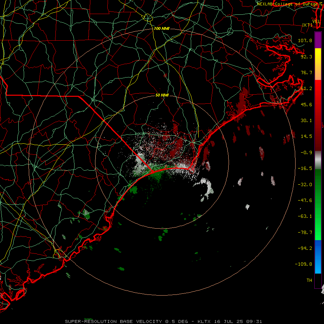Click the TH label on the legend
Image resolution: width=324 pixels, height=324 pixels.
pyautogui.click(x=309, y=280)
